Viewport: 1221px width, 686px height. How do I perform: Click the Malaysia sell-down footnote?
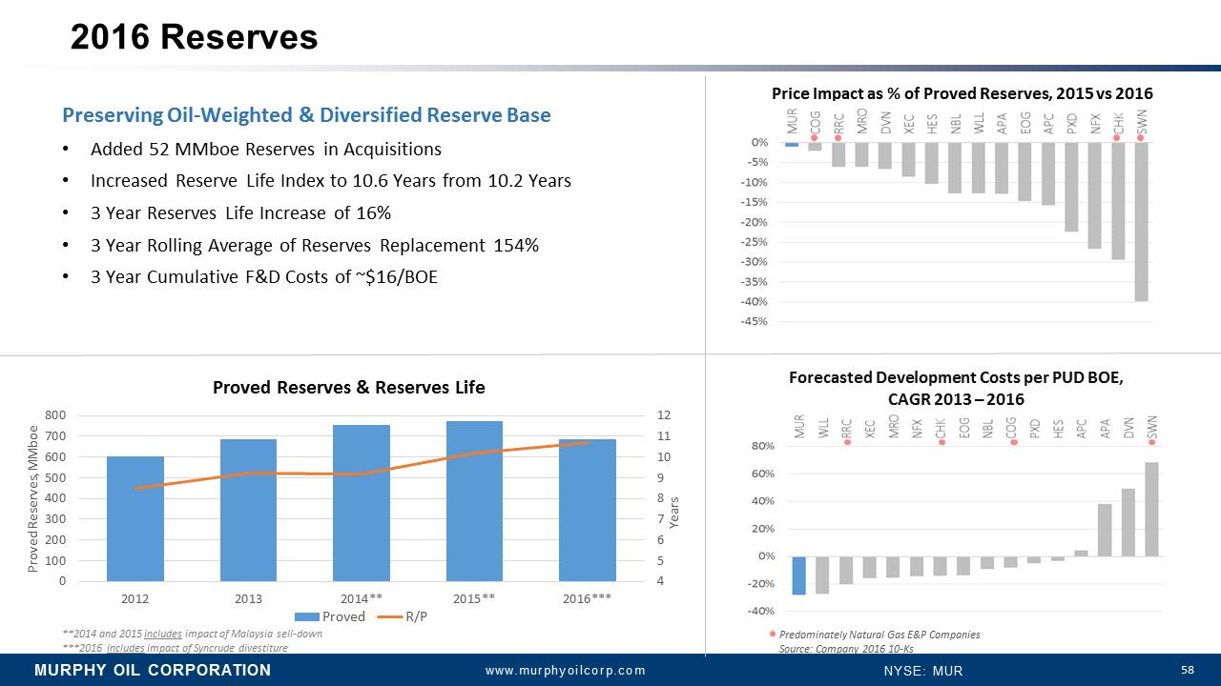tap(192, 634)
